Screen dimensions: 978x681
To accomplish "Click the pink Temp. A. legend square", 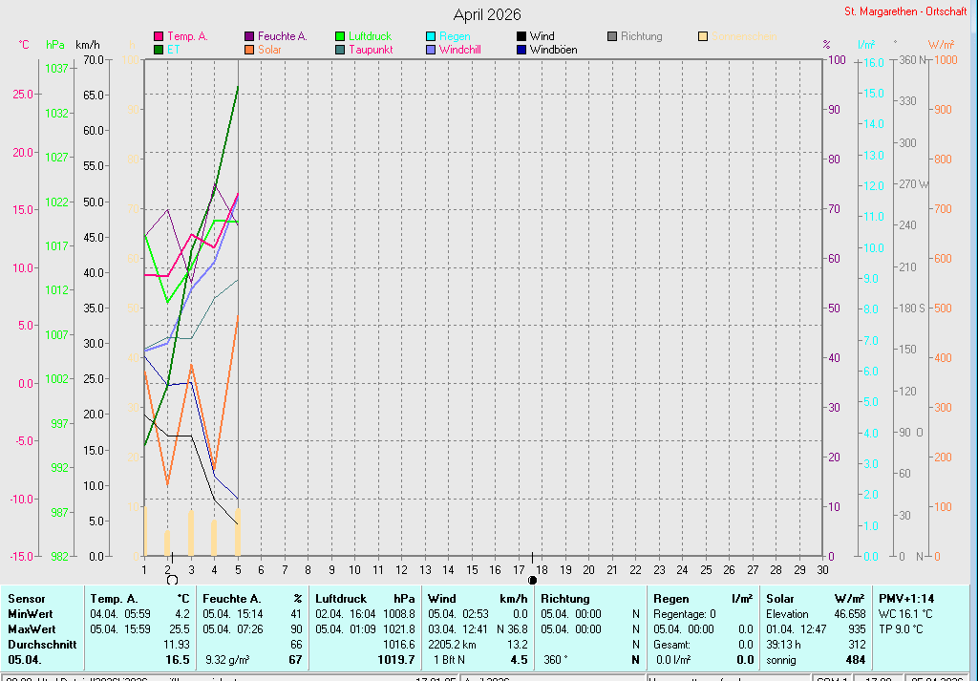I will pyautogui.click(x=159, y=36).
